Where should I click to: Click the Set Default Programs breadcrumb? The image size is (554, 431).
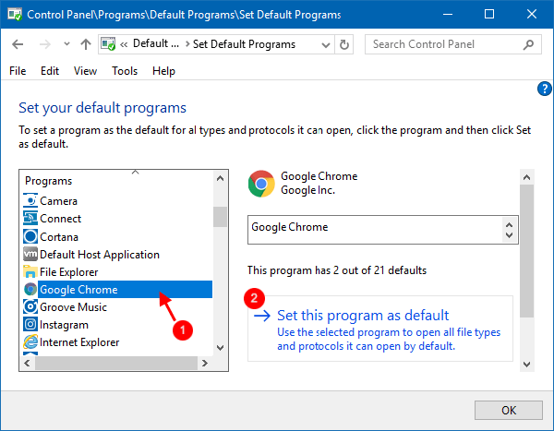[x=244, y=44]
